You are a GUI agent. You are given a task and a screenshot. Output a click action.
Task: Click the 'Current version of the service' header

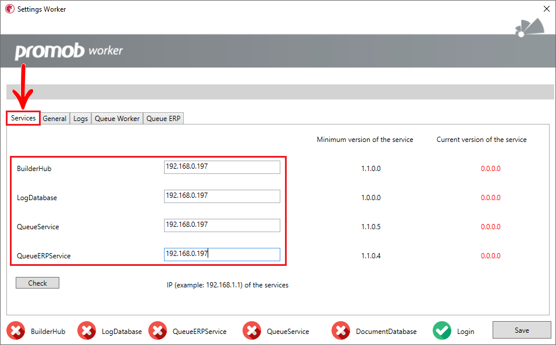tap(482, 140)
